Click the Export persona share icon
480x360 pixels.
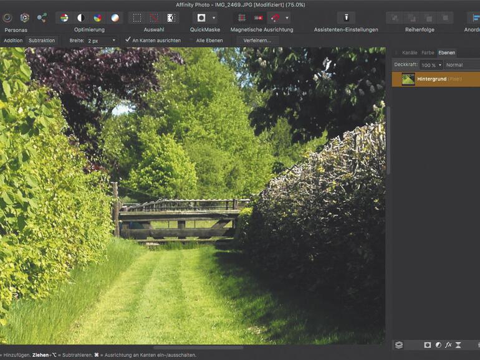tap(42, 17)
